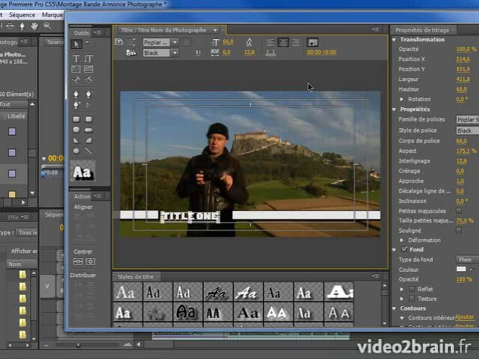The image size is (479, 359).
Task: Select the Selection arrow tool in Outils
Action: pos(76,44)
